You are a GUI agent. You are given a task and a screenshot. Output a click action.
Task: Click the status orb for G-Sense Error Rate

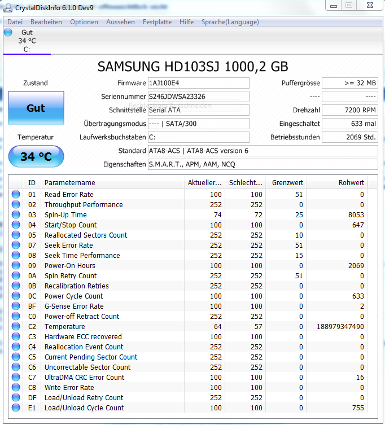point(16,306)
